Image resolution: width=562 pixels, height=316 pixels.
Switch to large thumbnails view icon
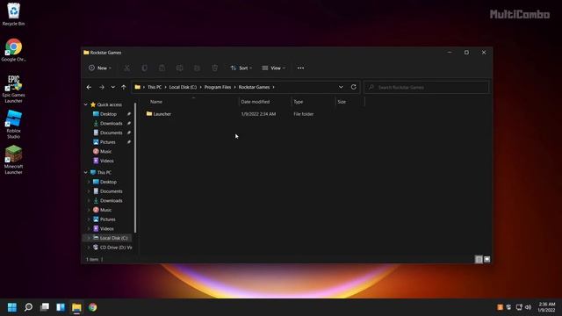coord(486,259)
